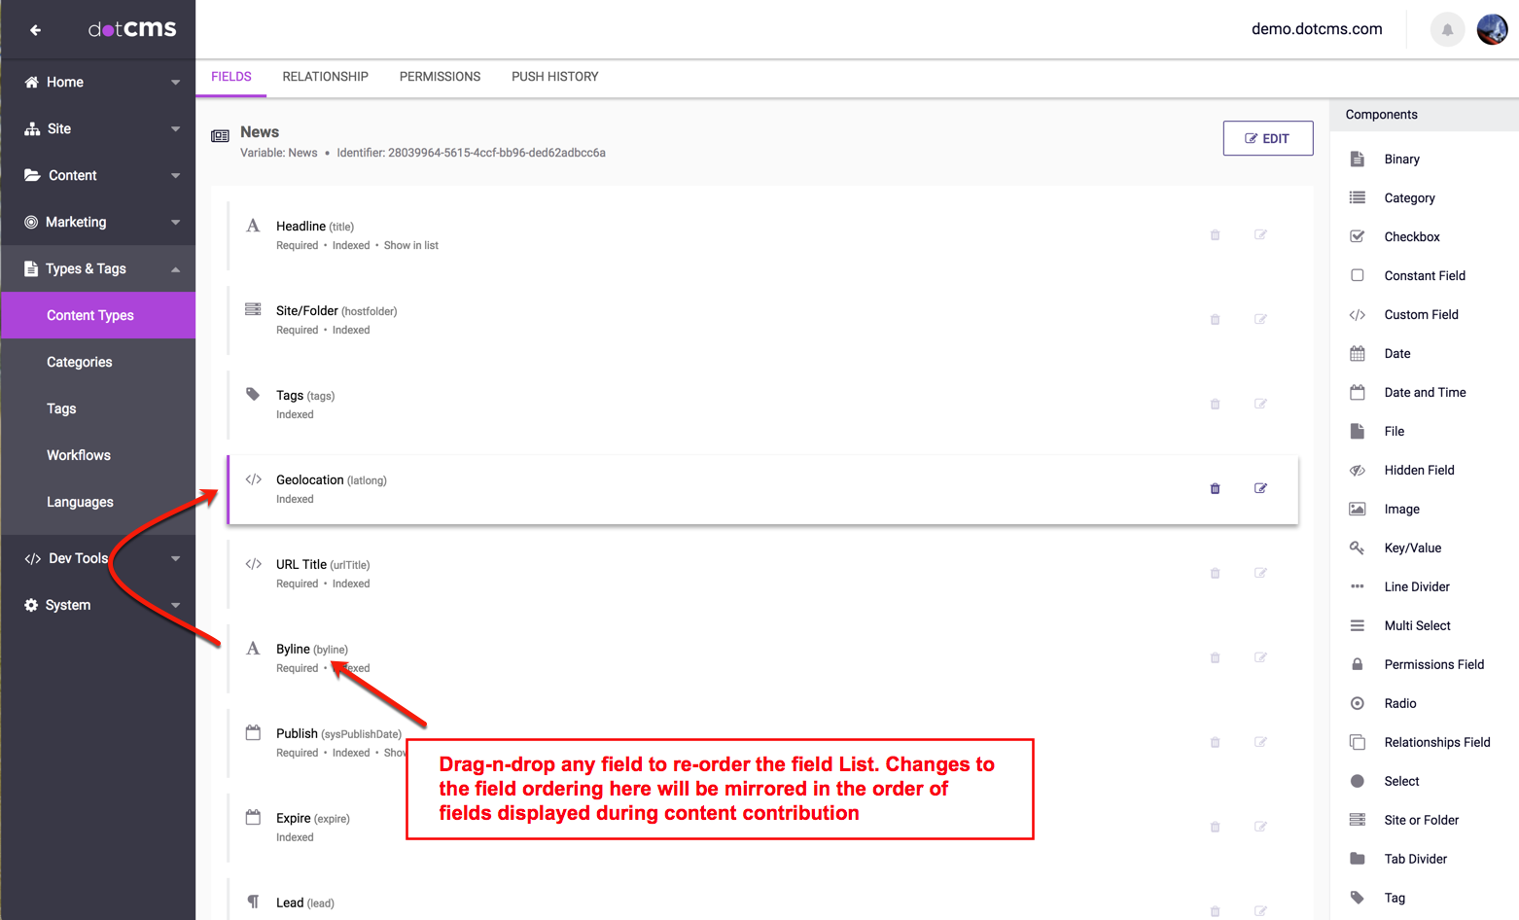1519x920 pixels.
Task: Select the Date calendar icon
Action: (x=1358, y=353)
